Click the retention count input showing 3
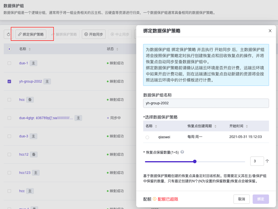The width and height of the screenshot is (278, 209). (x=257, y=161)
